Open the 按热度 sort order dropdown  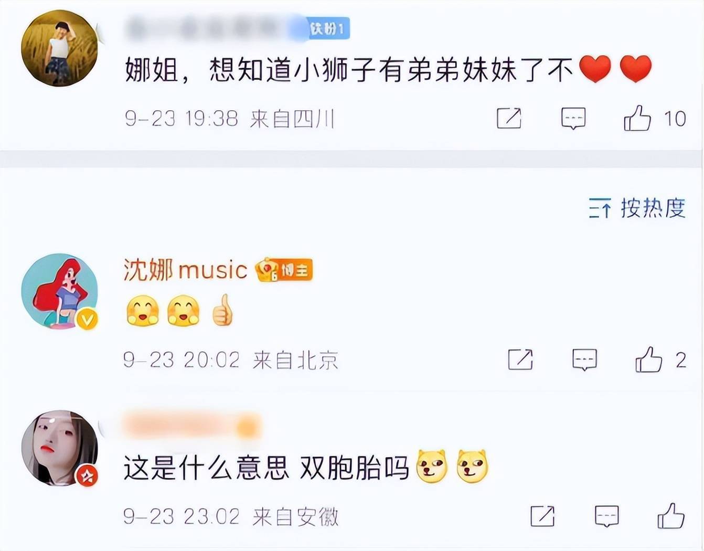point(637,208)
